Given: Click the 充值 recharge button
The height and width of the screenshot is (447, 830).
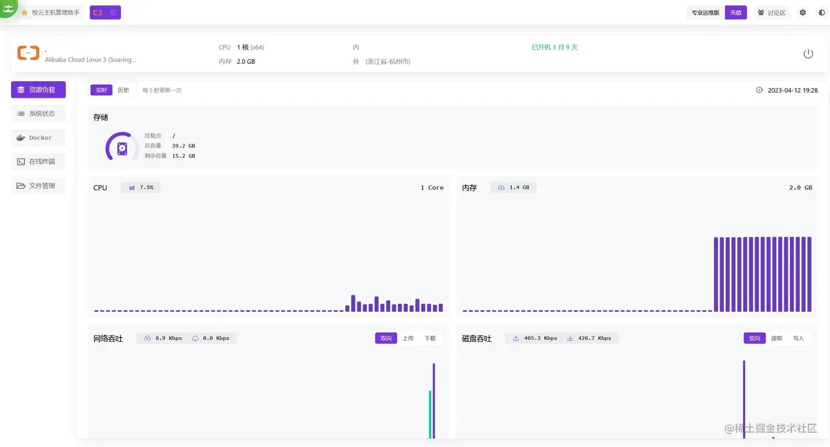Looking at the screenshot, I should pos(736,13).
